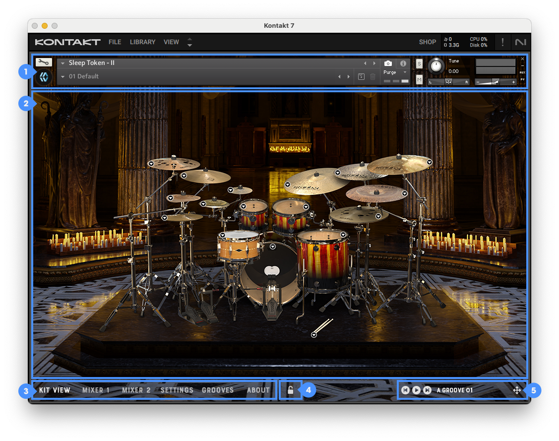
Task: Expand the Sleep Token - II instrument menu
Action: pyautogui.click(x=63, y=63)
